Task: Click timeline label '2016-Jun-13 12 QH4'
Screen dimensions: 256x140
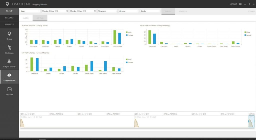Action: (x=113, y=114)
